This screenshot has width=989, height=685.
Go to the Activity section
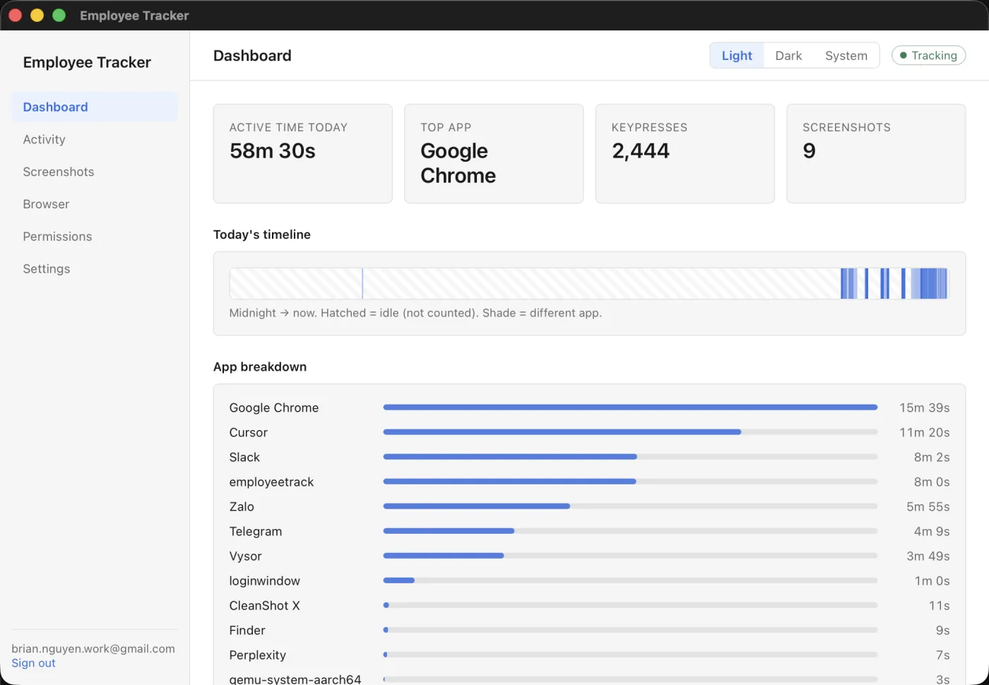coord(95,139)
